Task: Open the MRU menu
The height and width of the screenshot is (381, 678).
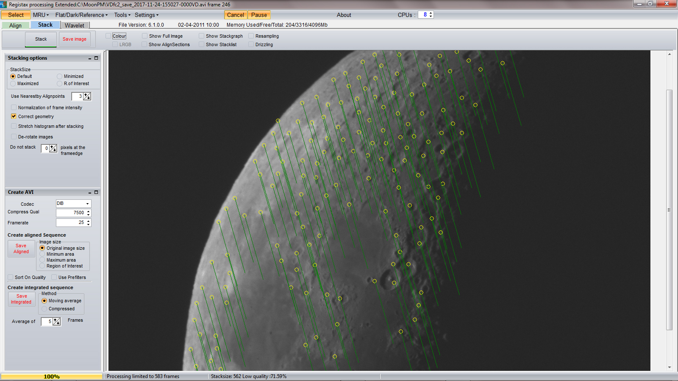Action: coord(41,15)
